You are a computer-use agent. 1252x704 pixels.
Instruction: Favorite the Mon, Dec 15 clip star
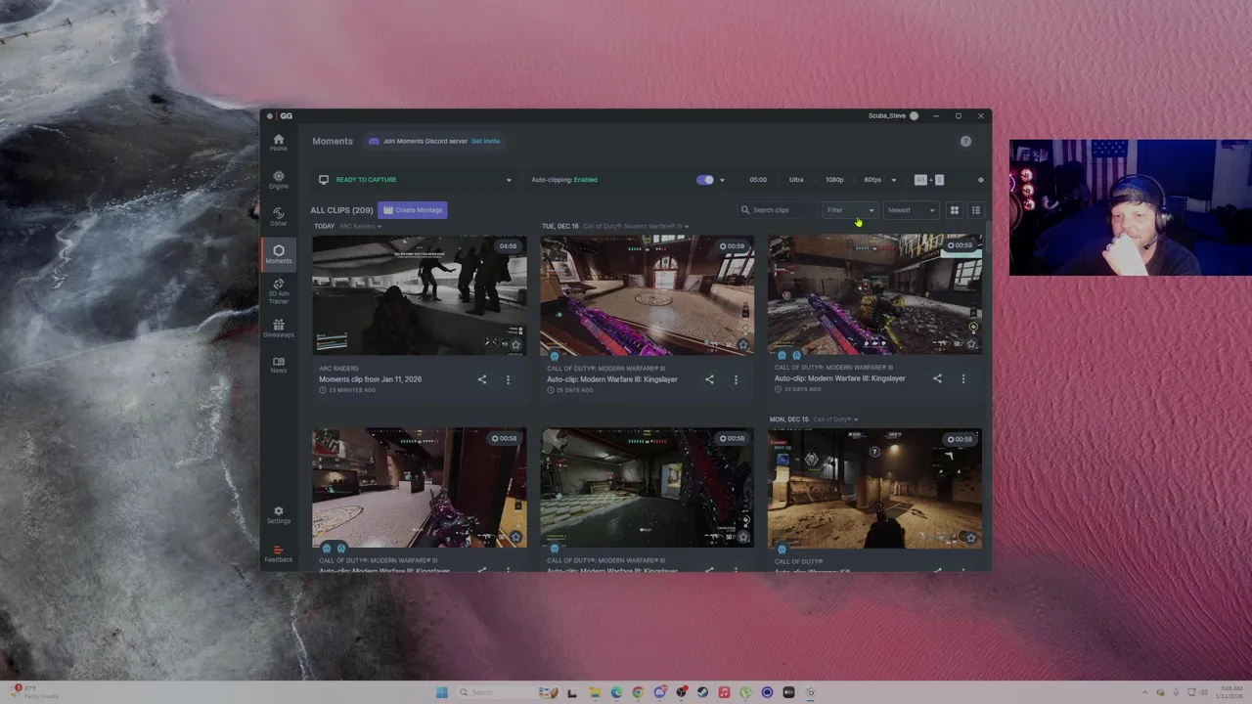[x=970, y=537]
